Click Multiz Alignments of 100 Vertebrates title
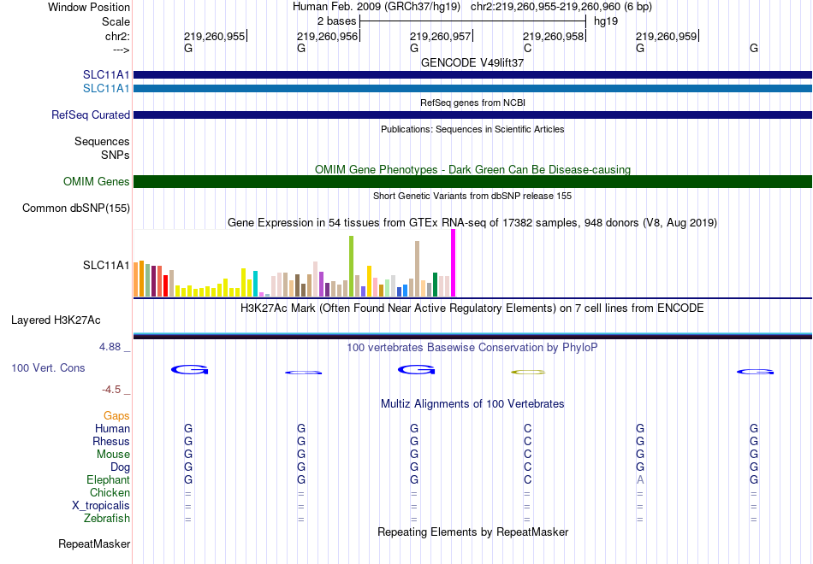Image resolution: width=813 pixels, height=564 pixels. coord(472,404)
